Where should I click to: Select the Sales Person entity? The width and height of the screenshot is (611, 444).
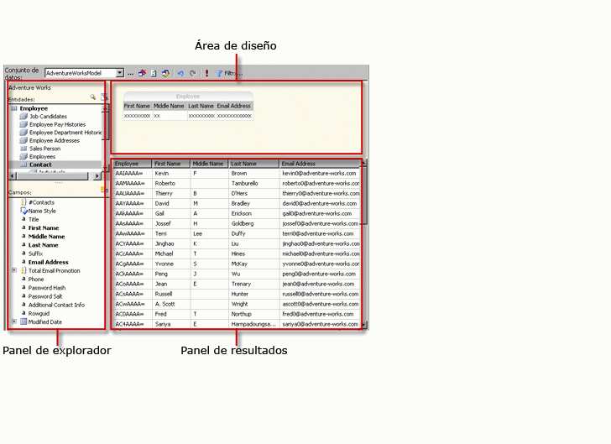coord(44,149)
